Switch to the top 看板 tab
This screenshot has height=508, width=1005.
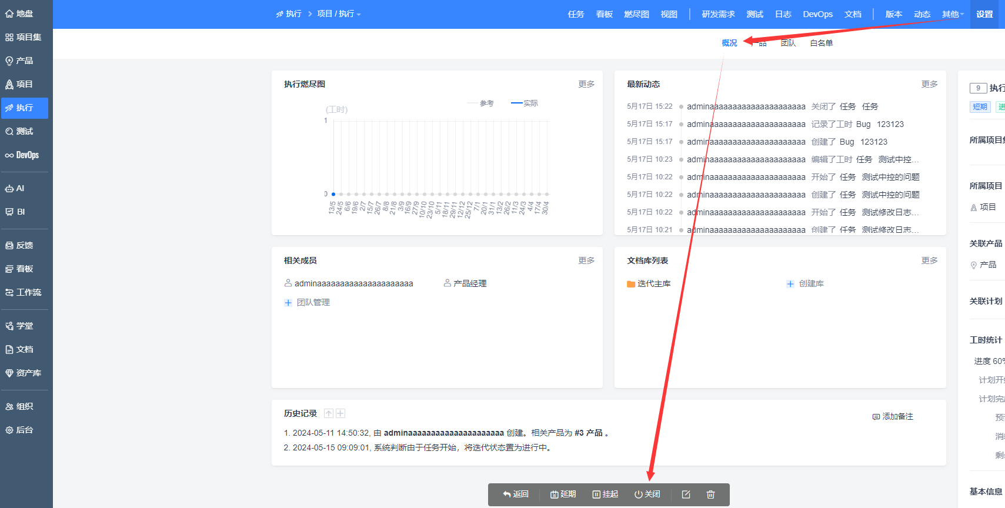point(605,14)
